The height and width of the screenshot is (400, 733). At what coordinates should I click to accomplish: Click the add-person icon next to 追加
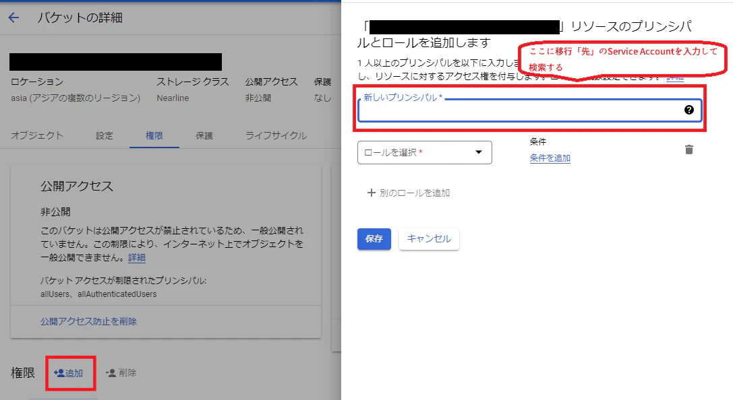pos(59,373)
